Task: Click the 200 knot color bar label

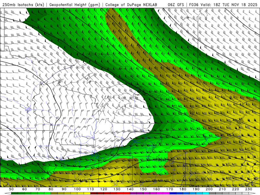Action: point(209,189)
